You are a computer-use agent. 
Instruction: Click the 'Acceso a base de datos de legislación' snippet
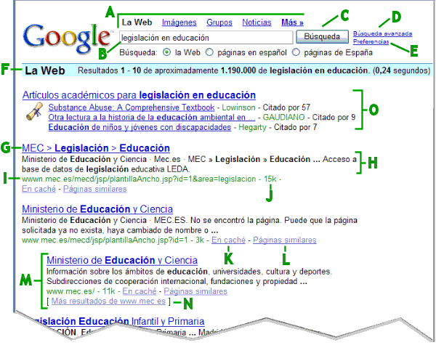pyautogui.click(x=189, y=164)
